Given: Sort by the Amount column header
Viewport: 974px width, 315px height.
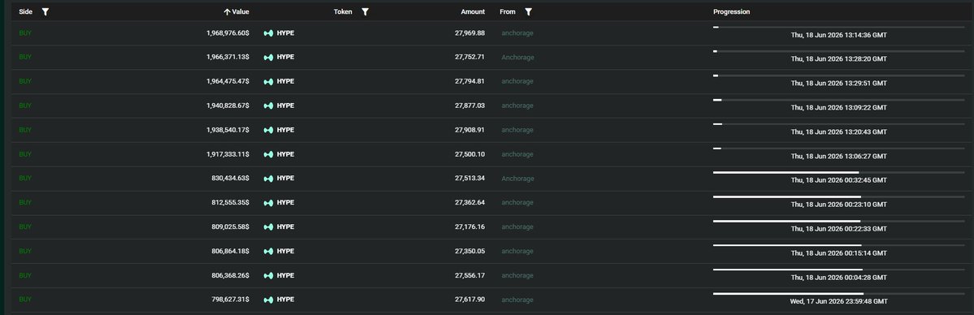Looking at the screenshot, I should (473, 12).
